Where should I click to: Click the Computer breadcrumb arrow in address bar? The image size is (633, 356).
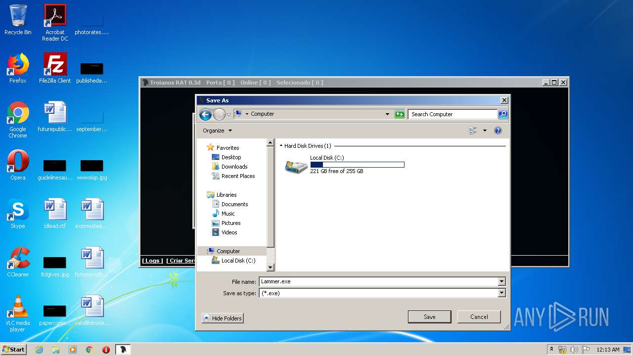tap(247, 114)
